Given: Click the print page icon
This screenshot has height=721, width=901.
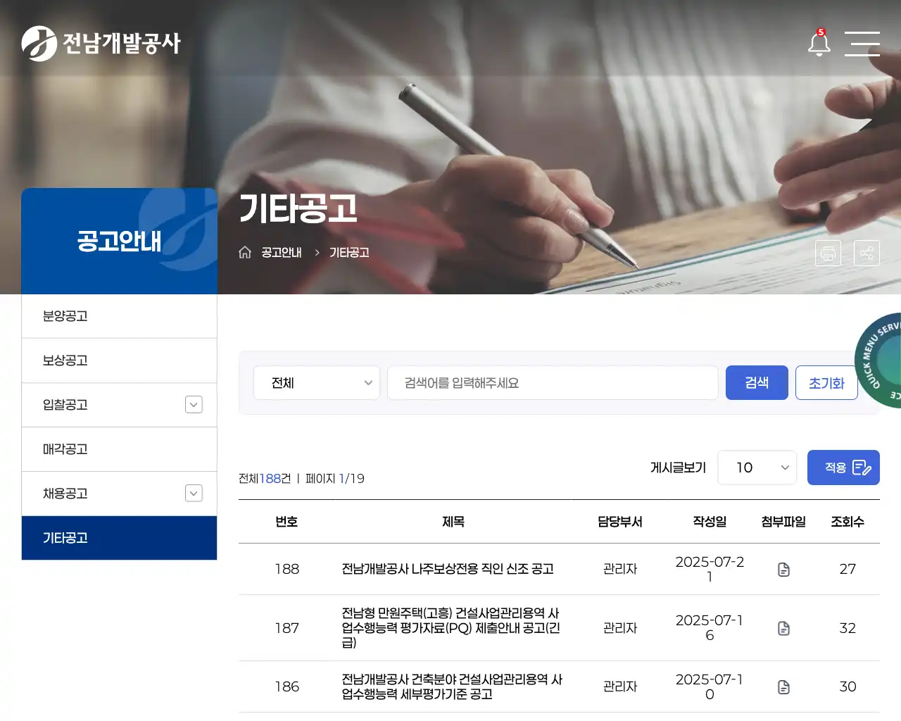Looking at the screenshot, I should (x=828, y=253).
